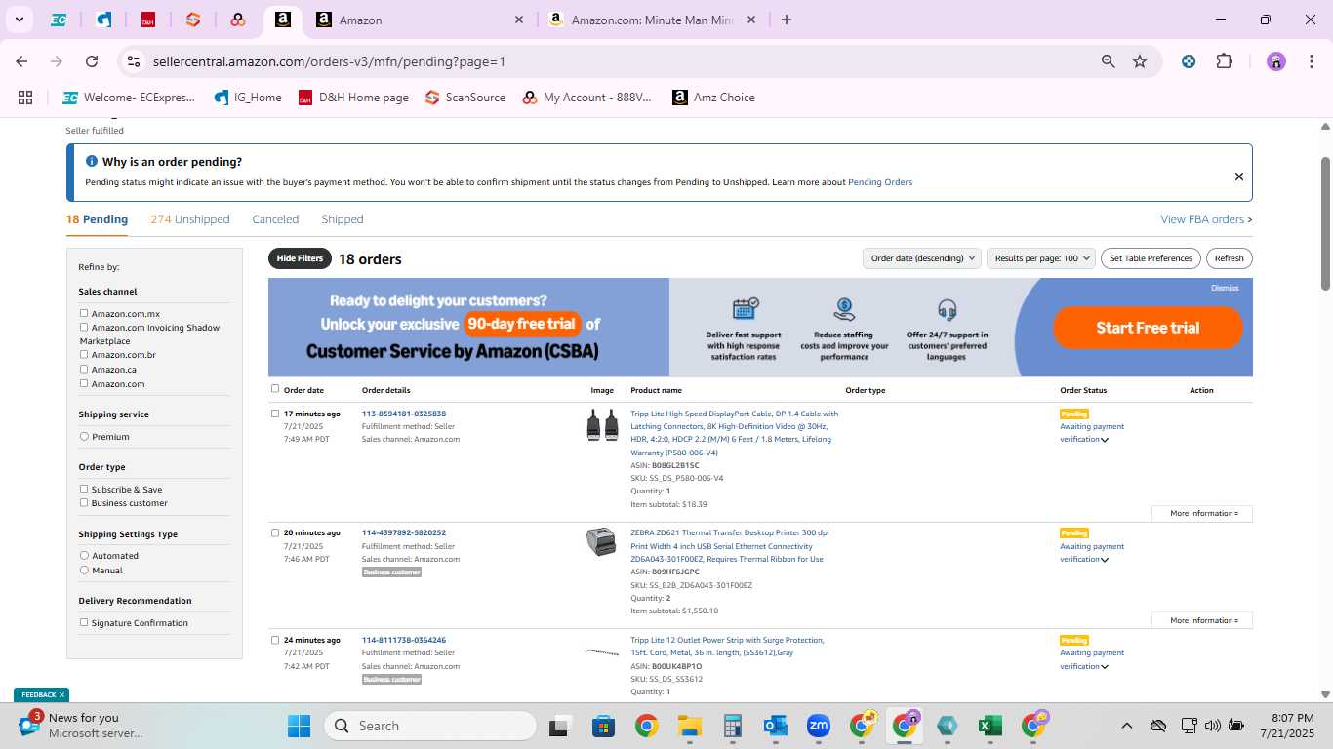This screenshot has height=749, width=1333.
Task: Close the FEEDBACK tab
Action: click(61, 694)
